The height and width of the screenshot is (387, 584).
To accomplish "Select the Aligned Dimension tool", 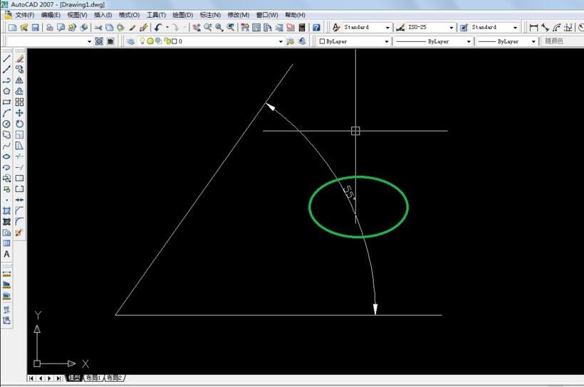I will tap(546, 28).
